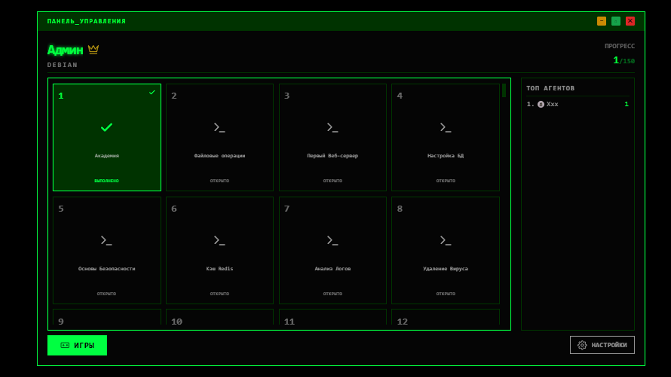Toggle the ВЫПОЛНЕНО status on level 1
This screenshot has width=671, height=377.
(x=107, y=181)
